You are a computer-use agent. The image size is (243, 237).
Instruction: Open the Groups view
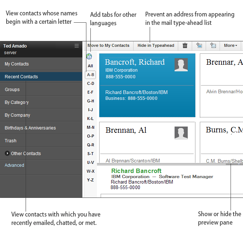pyautogui.click(x=41, y=89)
